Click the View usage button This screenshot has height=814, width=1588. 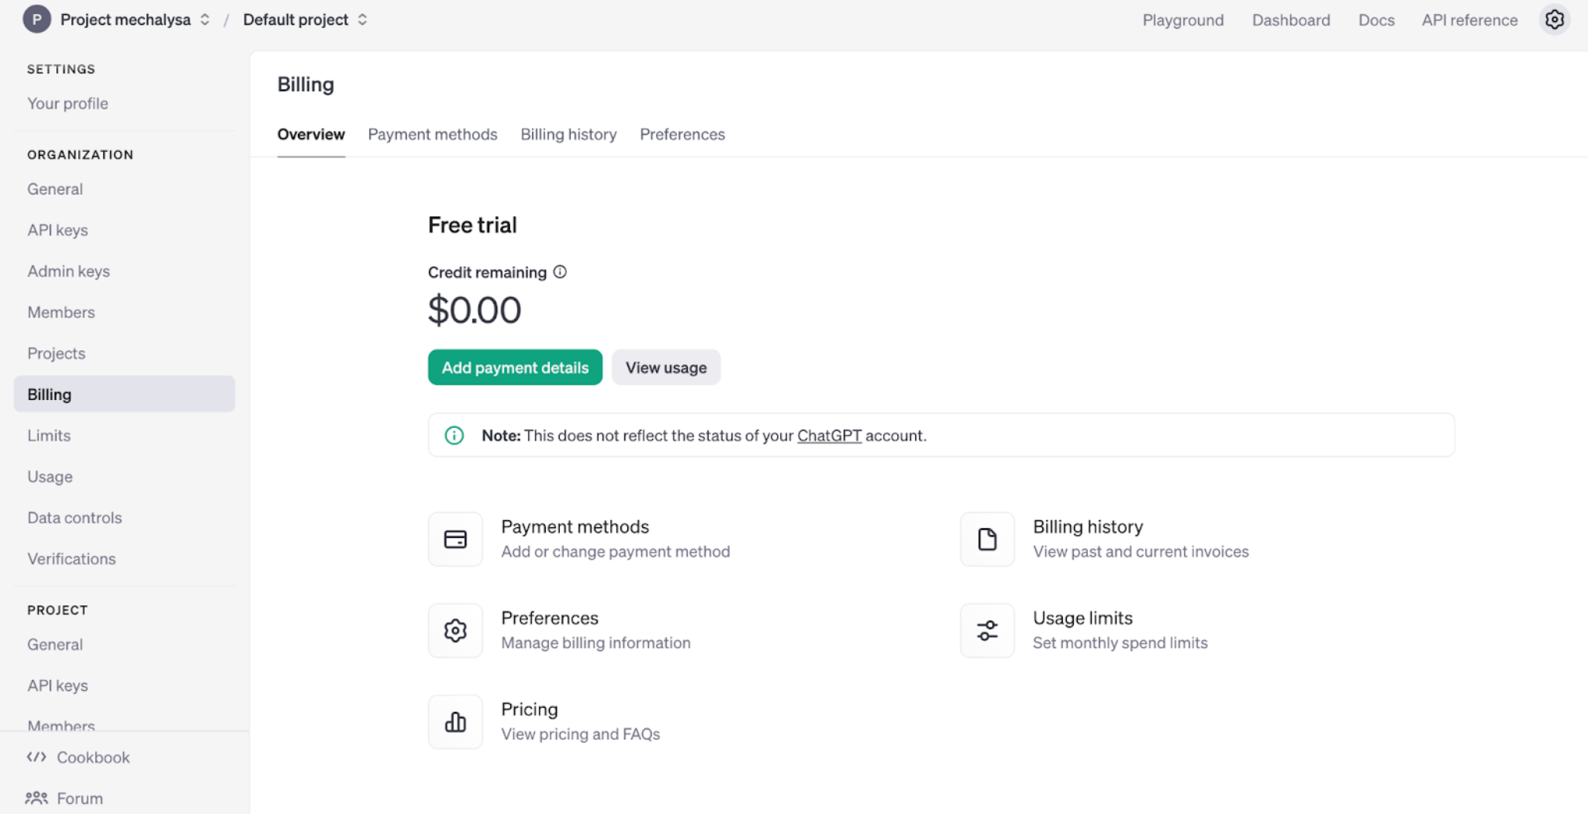pyautogui.click(x=666, y=367)
